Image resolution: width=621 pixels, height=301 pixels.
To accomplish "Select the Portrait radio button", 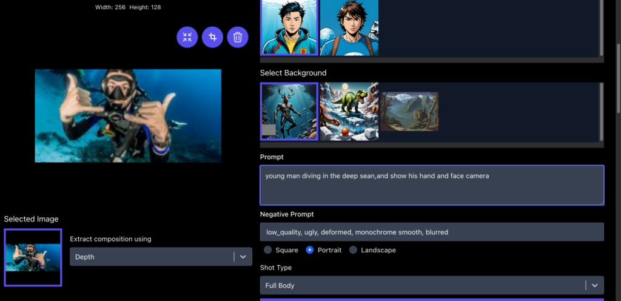I will [x=310, y=250].
